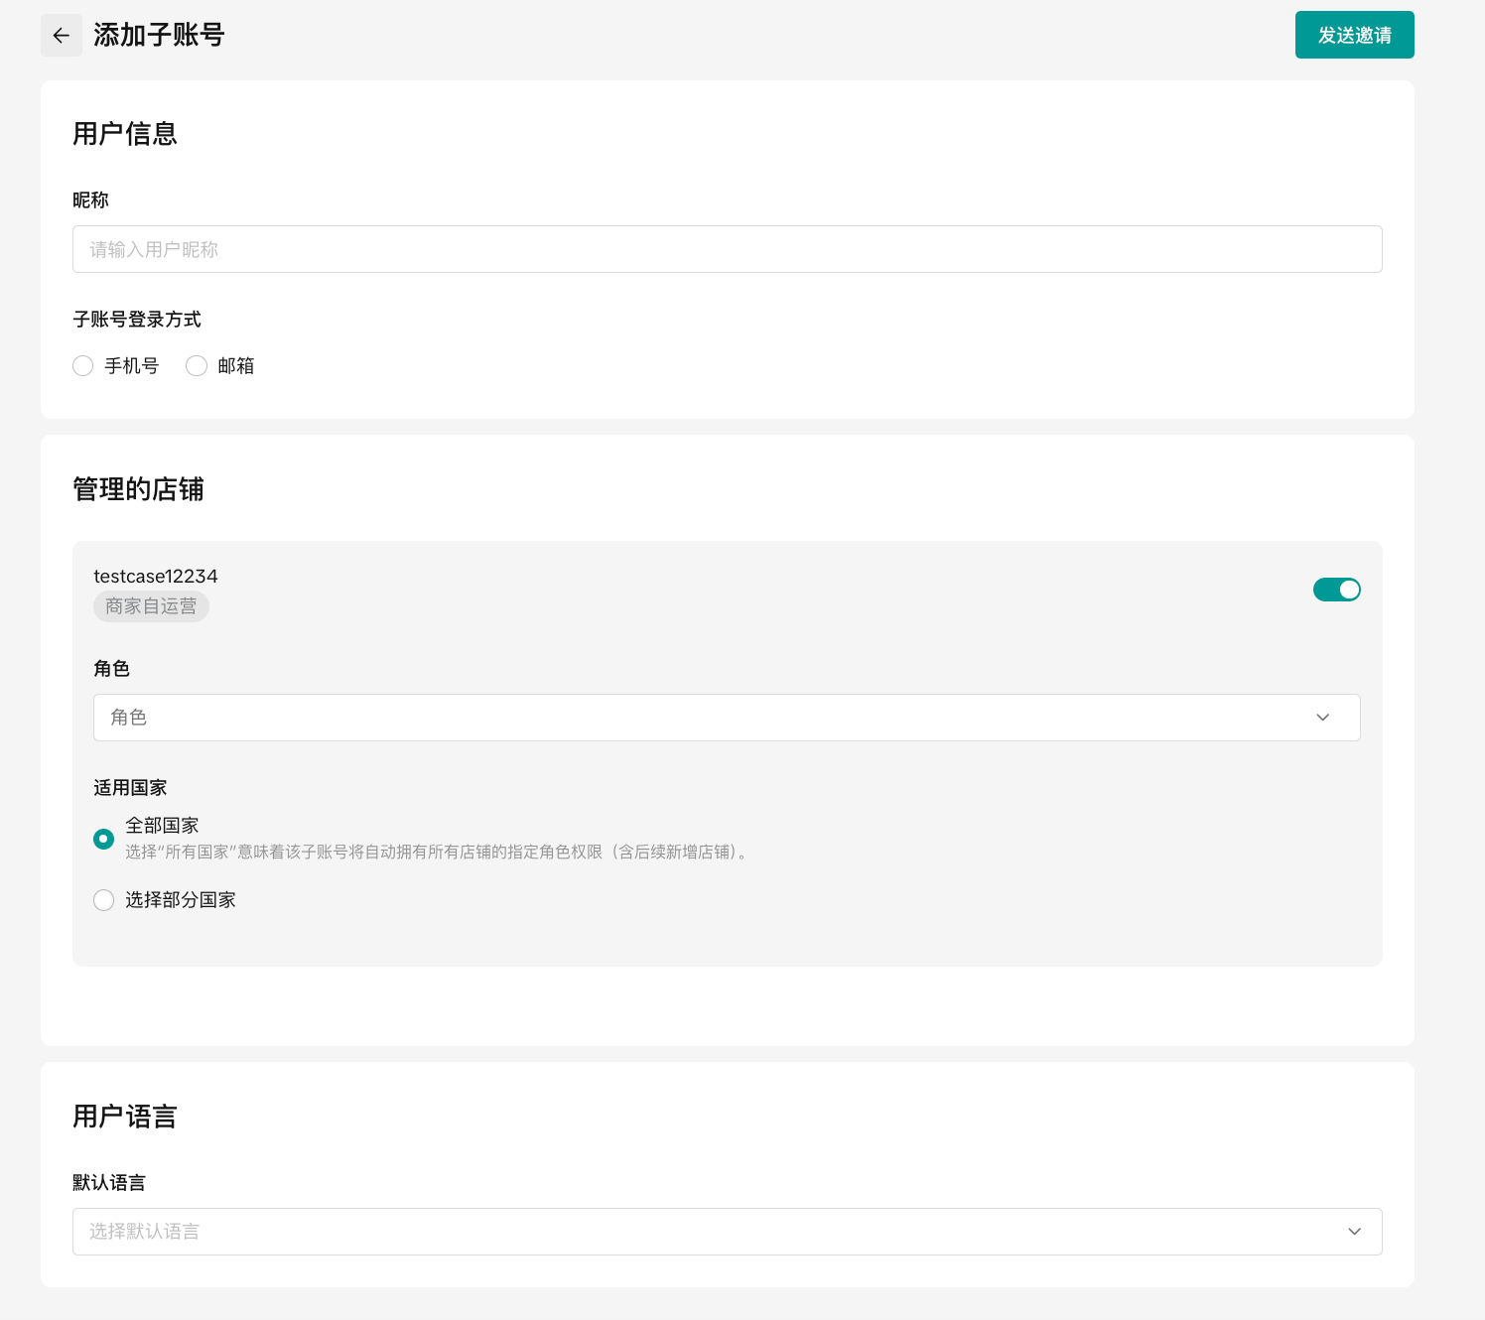Click the chevron arrow in 角色 dropdown
The height and width of the screenshot is (1320, 1485).
(1322, 718)
